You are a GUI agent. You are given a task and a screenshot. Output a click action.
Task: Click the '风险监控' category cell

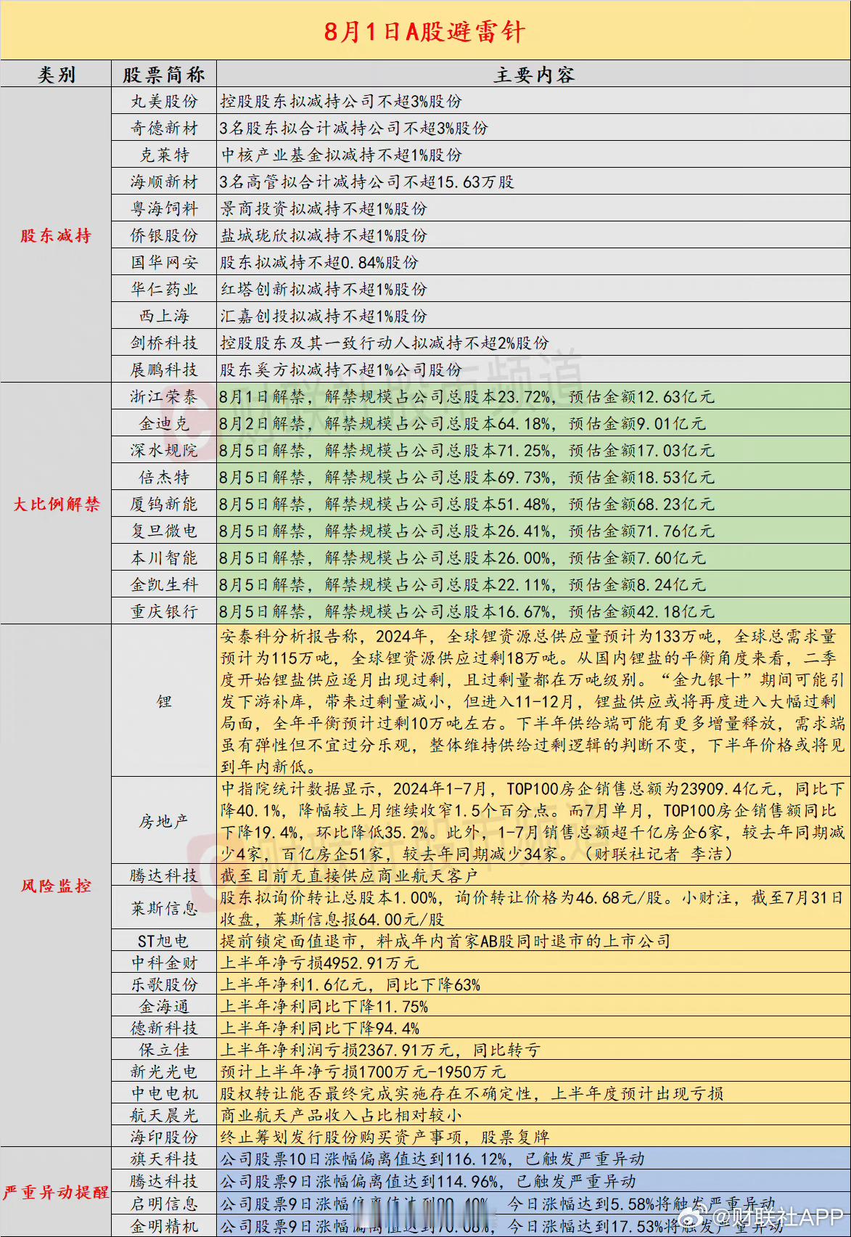tap(56, 886)
